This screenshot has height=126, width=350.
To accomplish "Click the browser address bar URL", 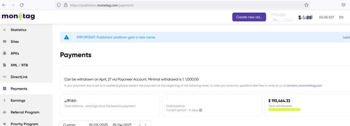I will [x=102, y=5].
